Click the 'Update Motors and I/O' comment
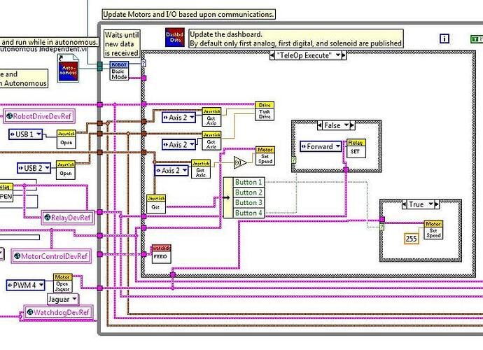483x350 pixels. coord(188,15)
